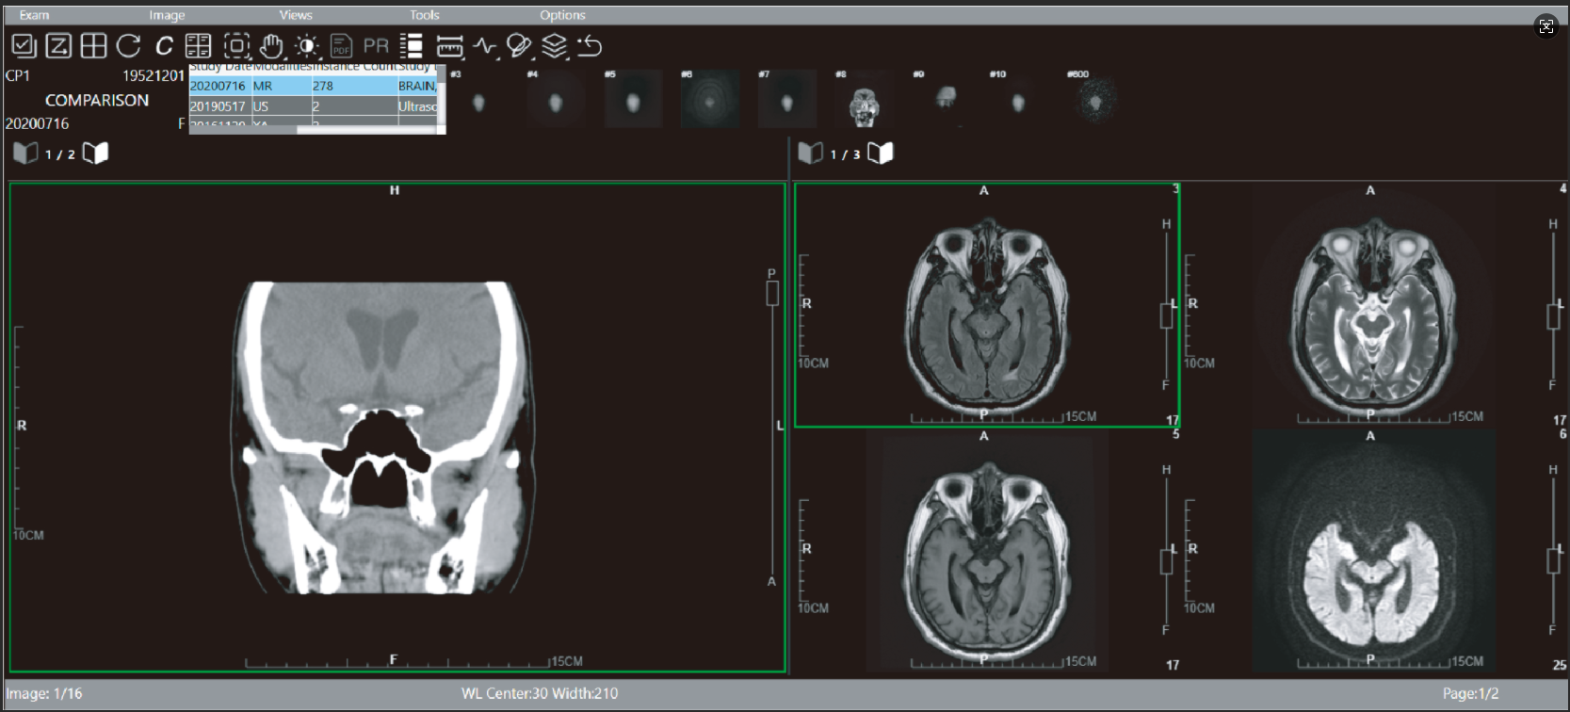Select the Pan hand tool
The height and width of the screenshot is (712, 1570).
pyautogui.click(x=271, y=45)
